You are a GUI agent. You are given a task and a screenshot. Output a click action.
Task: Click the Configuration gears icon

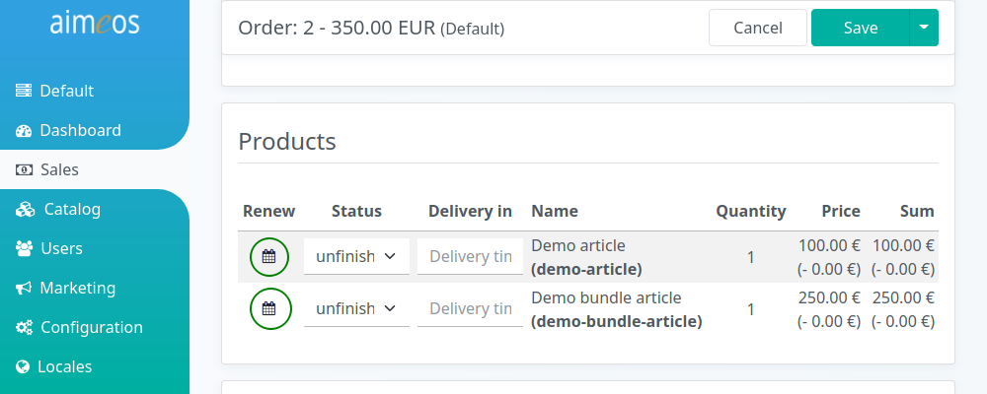coord(24,327)
